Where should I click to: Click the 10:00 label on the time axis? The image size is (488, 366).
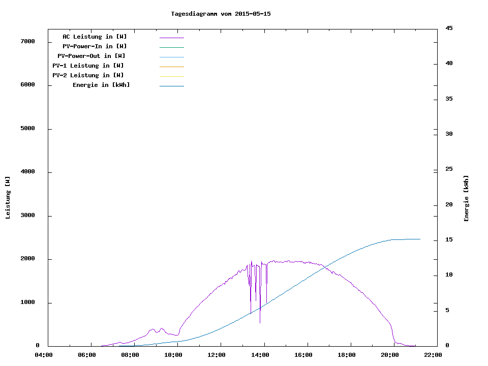173,355
